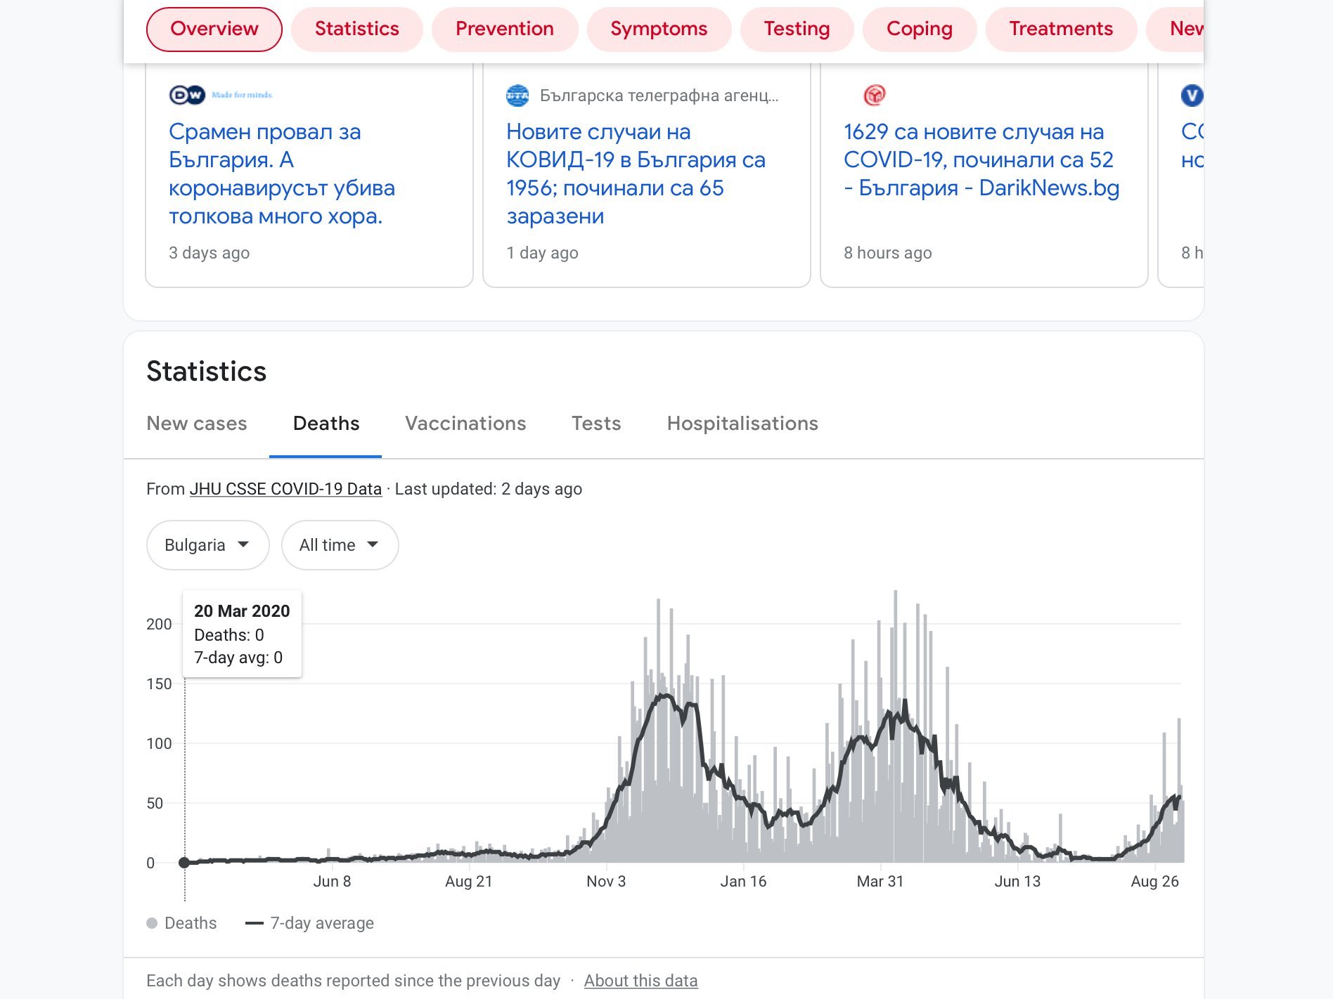Click the red DarikNews source icon

click(875, 95)
